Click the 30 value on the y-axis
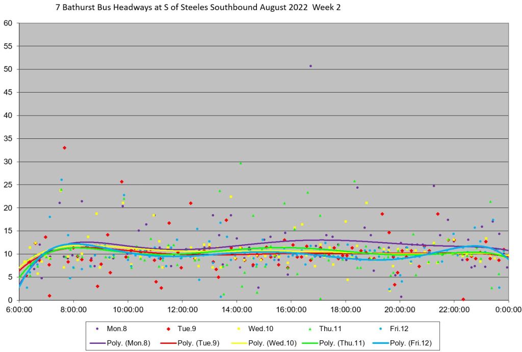Screen dimensions: 522x352 tap(9, 162)
